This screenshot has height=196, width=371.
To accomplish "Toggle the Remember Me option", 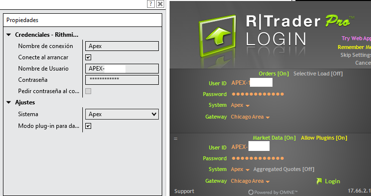I will point(354,47).
